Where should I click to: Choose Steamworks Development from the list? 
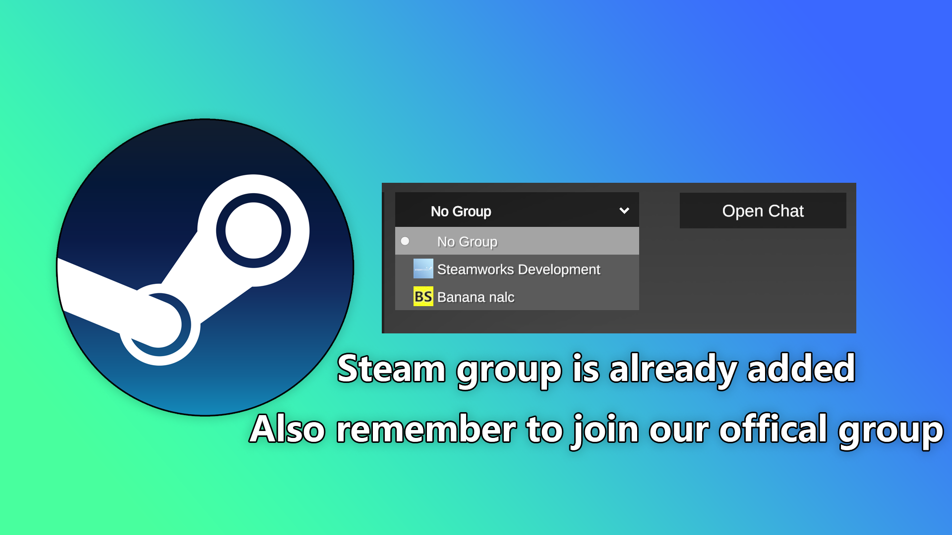click(x=517, y=269)
